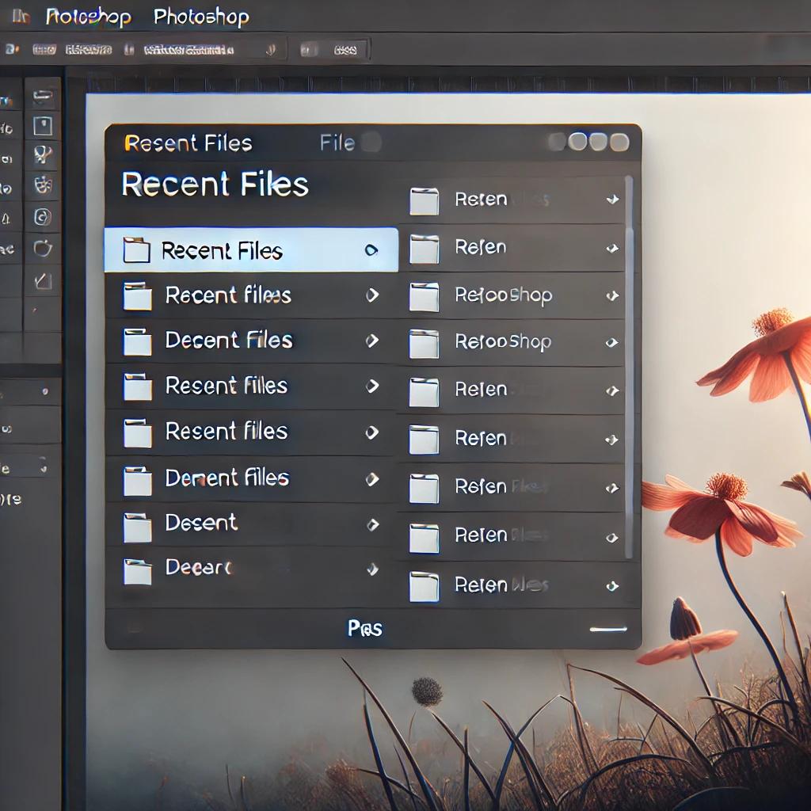Switch to the File tab in dialog

coord(337,143)
